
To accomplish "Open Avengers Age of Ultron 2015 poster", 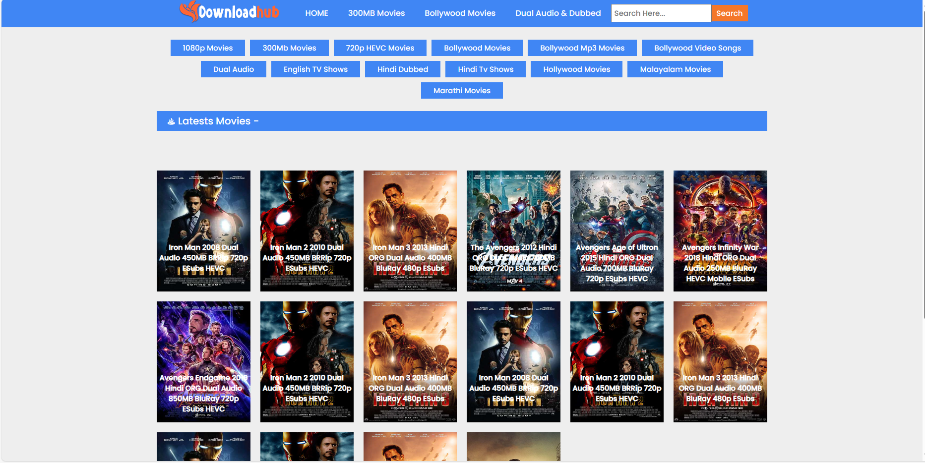I will click(x=617, y=231).
